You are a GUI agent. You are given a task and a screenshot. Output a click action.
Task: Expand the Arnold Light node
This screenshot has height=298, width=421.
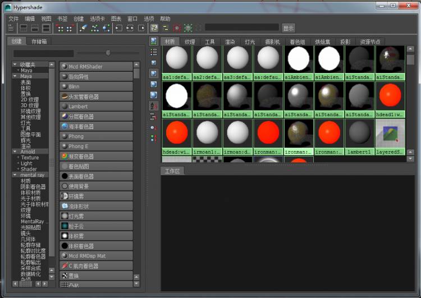(18, 163)
